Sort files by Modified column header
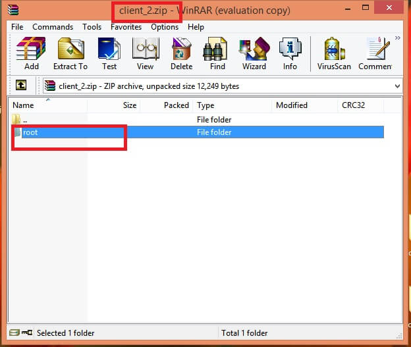The height and width of the screenshot is (347, 411). (291, 105)
